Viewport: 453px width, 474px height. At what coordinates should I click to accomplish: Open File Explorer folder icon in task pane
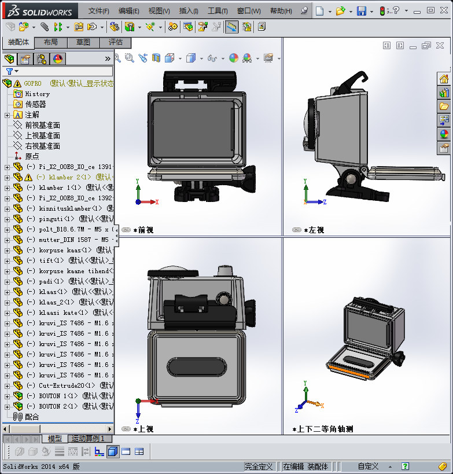(x=444, y=106)
